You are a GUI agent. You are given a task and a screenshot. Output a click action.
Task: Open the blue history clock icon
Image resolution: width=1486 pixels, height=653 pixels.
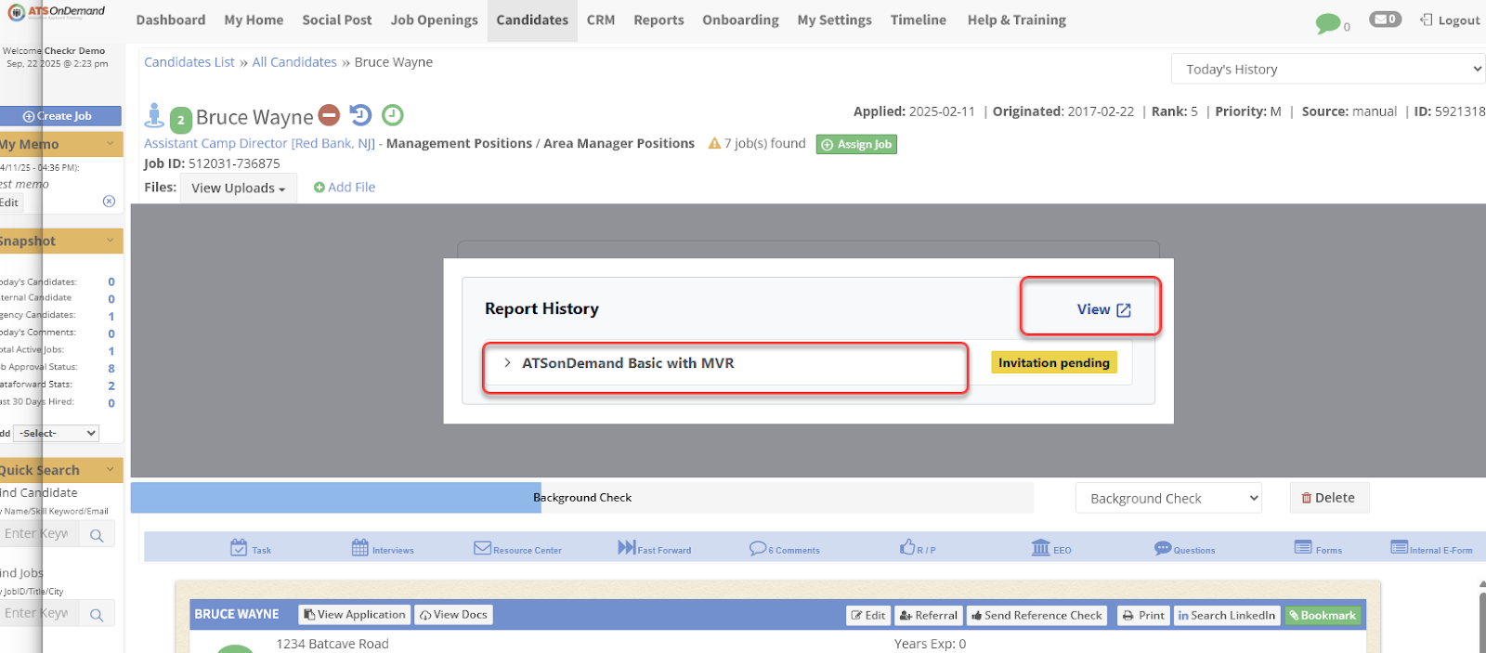coord(360,115)
